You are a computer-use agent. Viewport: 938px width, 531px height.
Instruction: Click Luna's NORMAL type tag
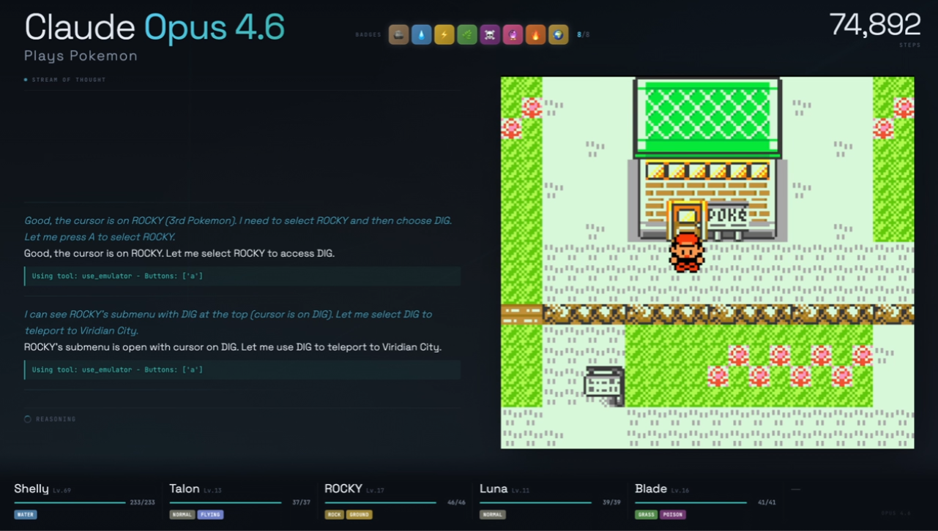point(493,515)
